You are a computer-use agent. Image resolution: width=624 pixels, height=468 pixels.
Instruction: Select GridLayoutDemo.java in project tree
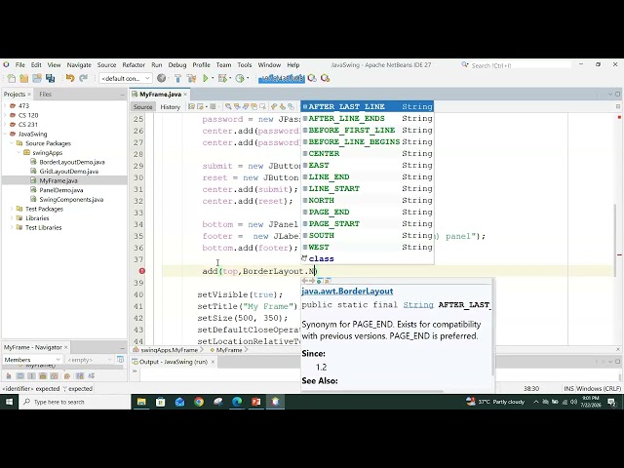(x=69, y=172)
